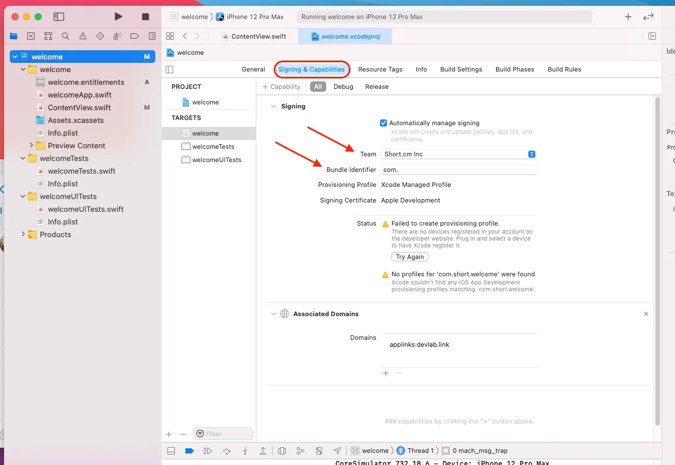Collapse the welcome project root

15,57
